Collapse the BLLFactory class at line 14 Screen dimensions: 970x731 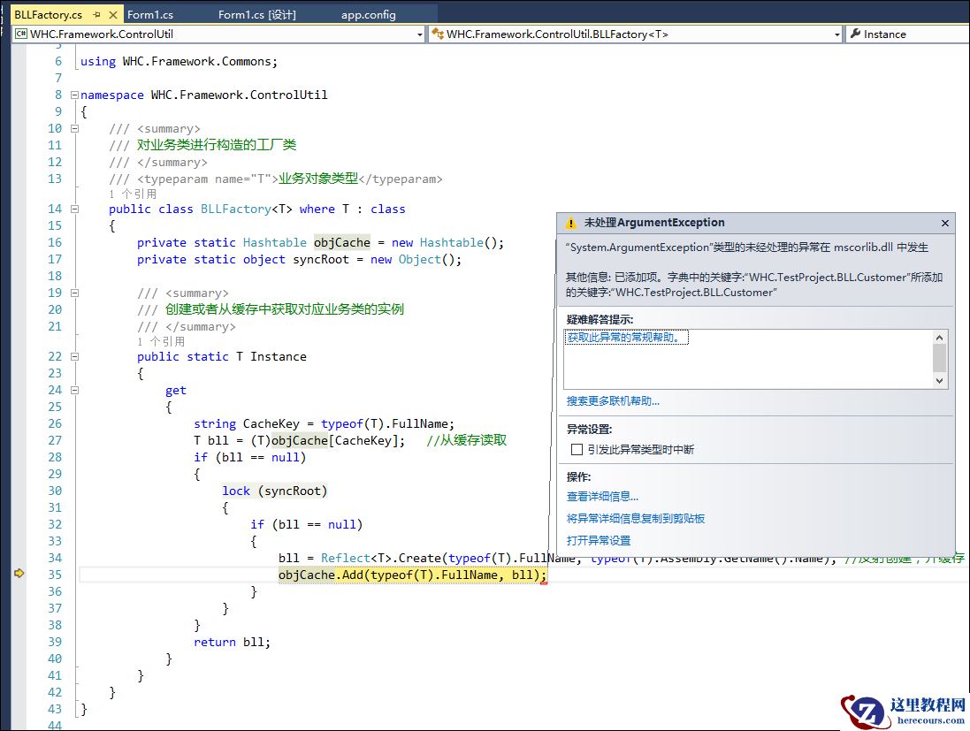coord(73,209)
